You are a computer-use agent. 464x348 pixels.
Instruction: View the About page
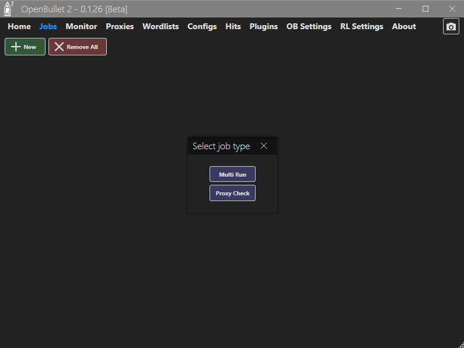[x=404, y=26]
